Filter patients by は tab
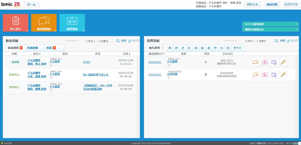This screenshot has width=301, height=145. coord(202,48)
